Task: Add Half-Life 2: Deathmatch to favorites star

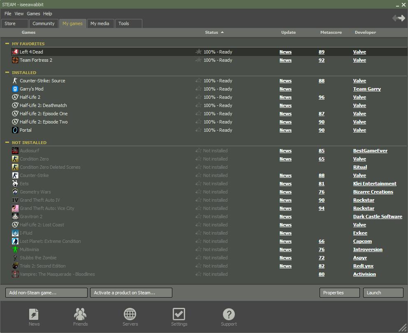Action: point(199,105)
